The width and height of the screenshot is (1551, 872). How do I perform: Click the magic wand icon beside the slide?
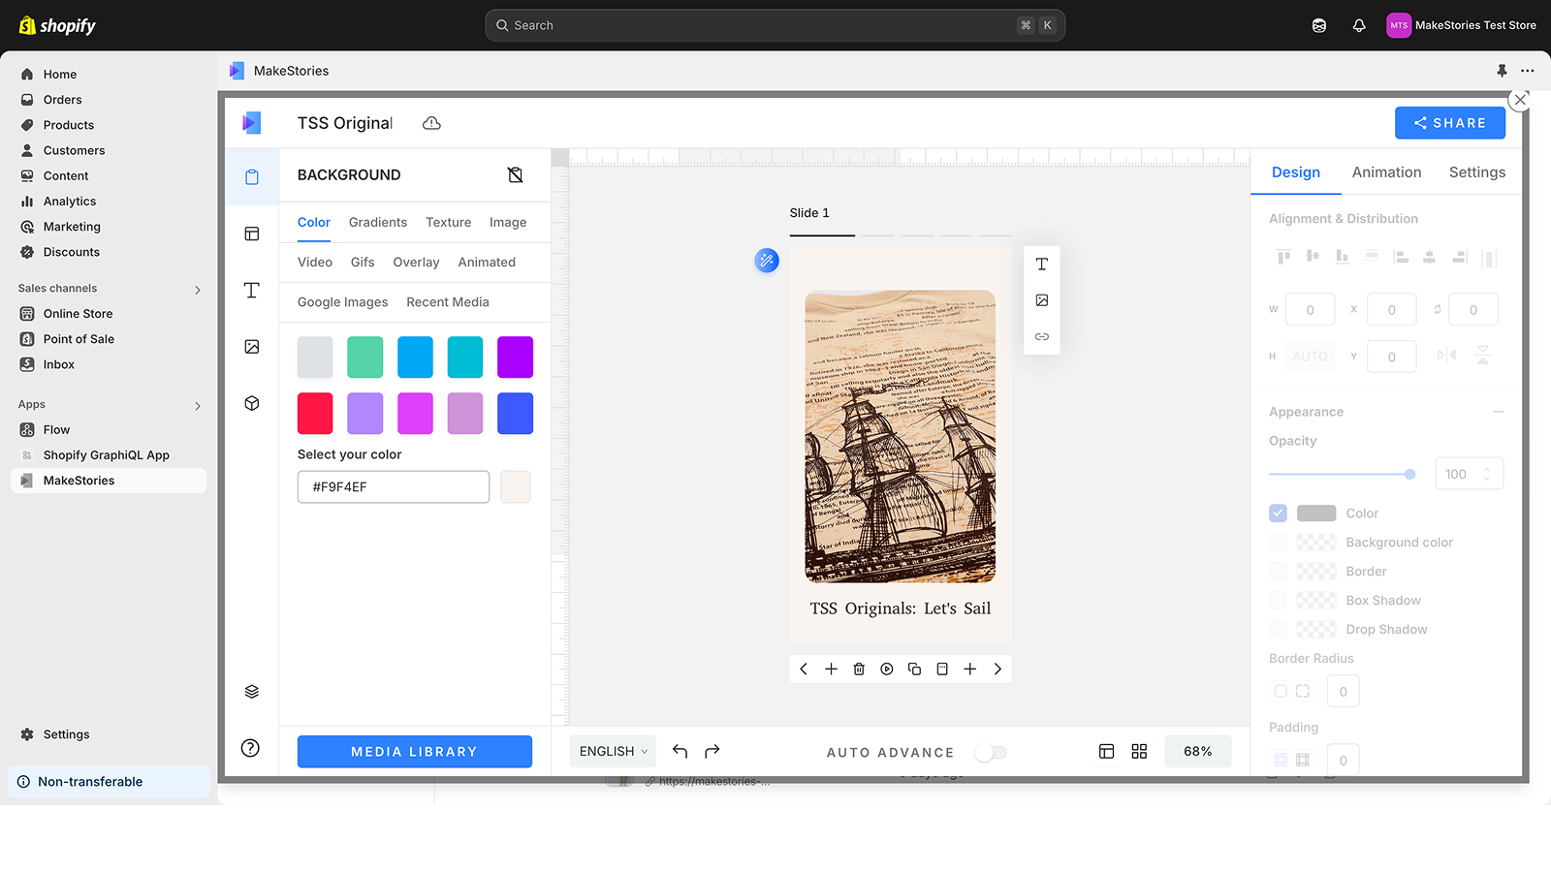[767, 261]
